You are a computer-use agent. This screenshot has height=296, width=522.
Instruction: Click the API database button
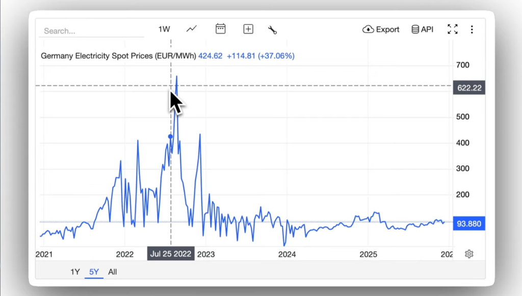pos(422,29)
